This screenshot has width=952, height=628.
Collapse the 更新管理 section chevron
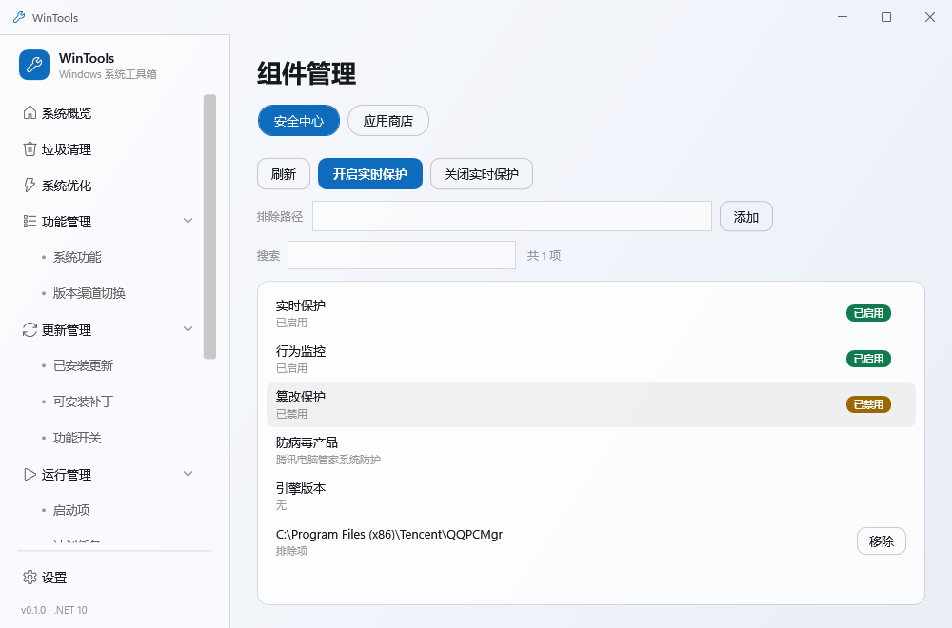(x=188, y=329)
